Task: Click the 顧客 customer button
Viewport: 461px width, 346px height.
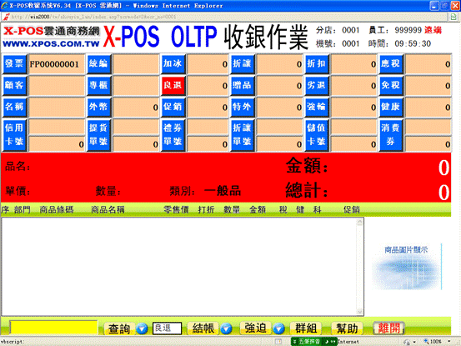Action: coord(15,85)
